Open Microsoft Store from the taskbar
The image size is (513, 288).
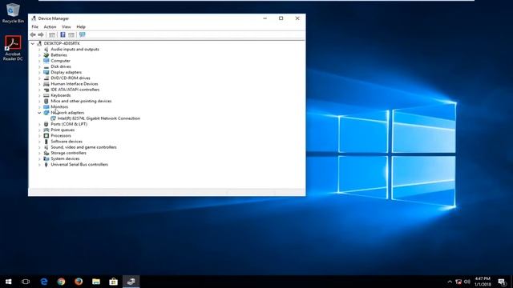click(113, 282)
